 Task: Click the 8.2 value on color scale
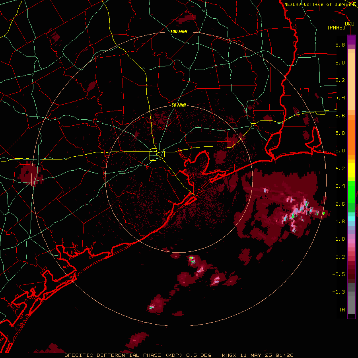point(340,80)
